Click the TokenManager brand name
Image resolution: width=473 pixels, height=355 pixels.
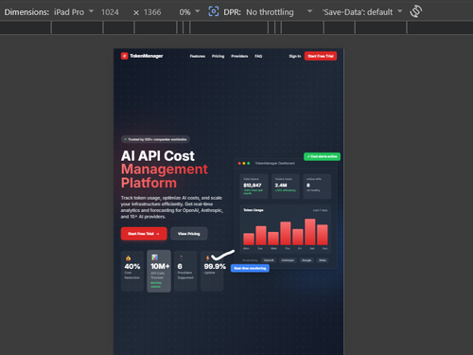[147, 56]
